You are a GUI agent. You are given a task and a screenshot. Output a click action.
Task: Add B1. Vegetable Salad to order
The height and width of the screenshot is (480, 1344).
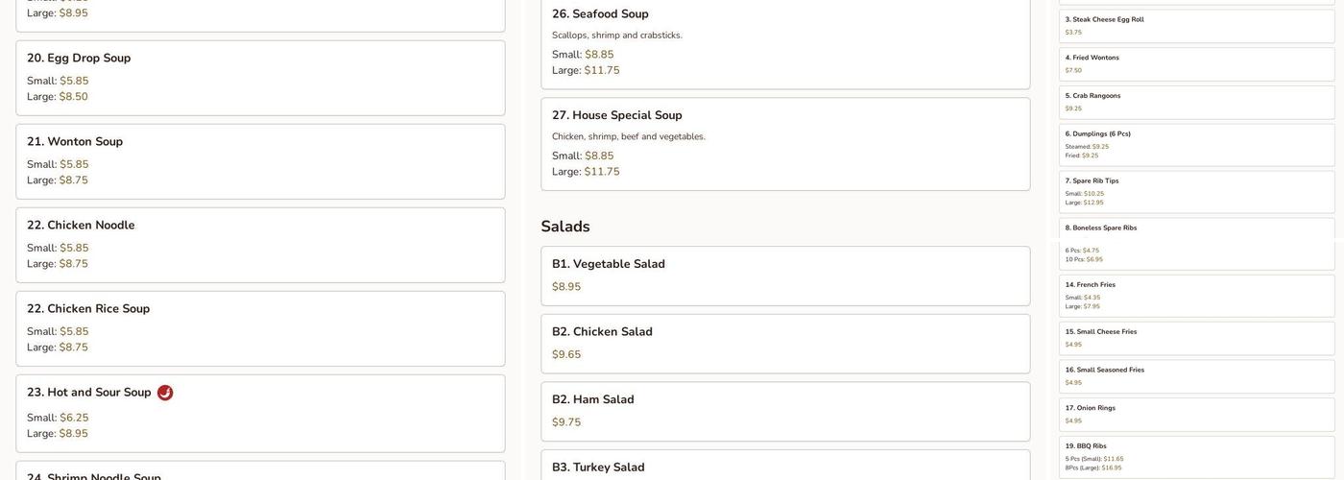(x=785, y=276)
